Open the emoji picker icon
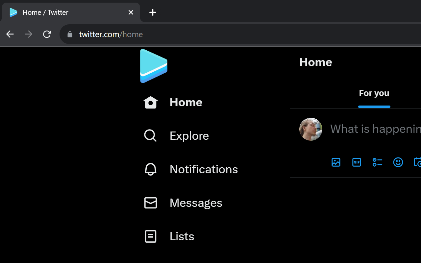 click(398, 162)
